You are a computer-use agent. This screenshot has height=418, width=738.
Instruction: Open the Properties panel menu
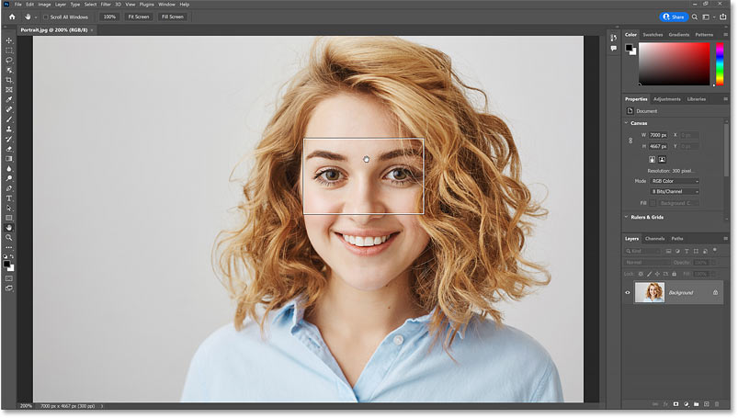click(725, 99)
